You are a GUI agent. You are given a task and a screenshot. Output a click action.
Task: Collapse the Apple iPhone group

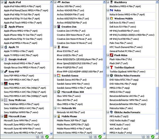(x=2, y=27)
